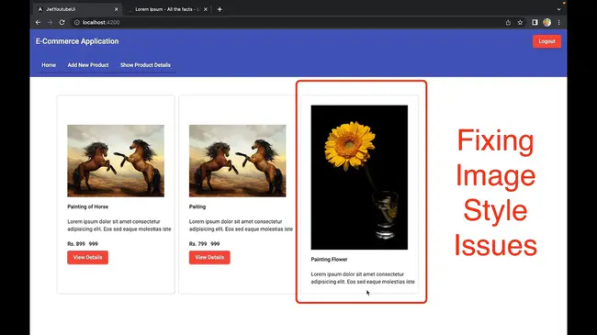The image size is (597, 335).
Task: View Details for Painting of Horse
Action: pos(87,257)
